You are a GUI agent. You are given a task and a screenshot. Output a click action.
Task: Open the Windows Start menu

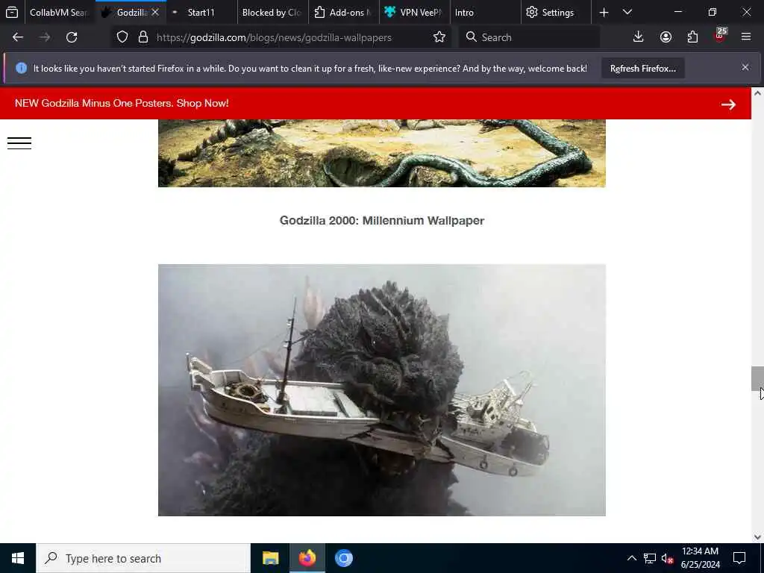pos(18,558)
